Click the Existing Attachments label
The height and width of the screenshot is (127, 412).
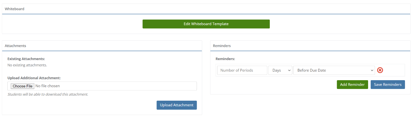coord(26,59)
